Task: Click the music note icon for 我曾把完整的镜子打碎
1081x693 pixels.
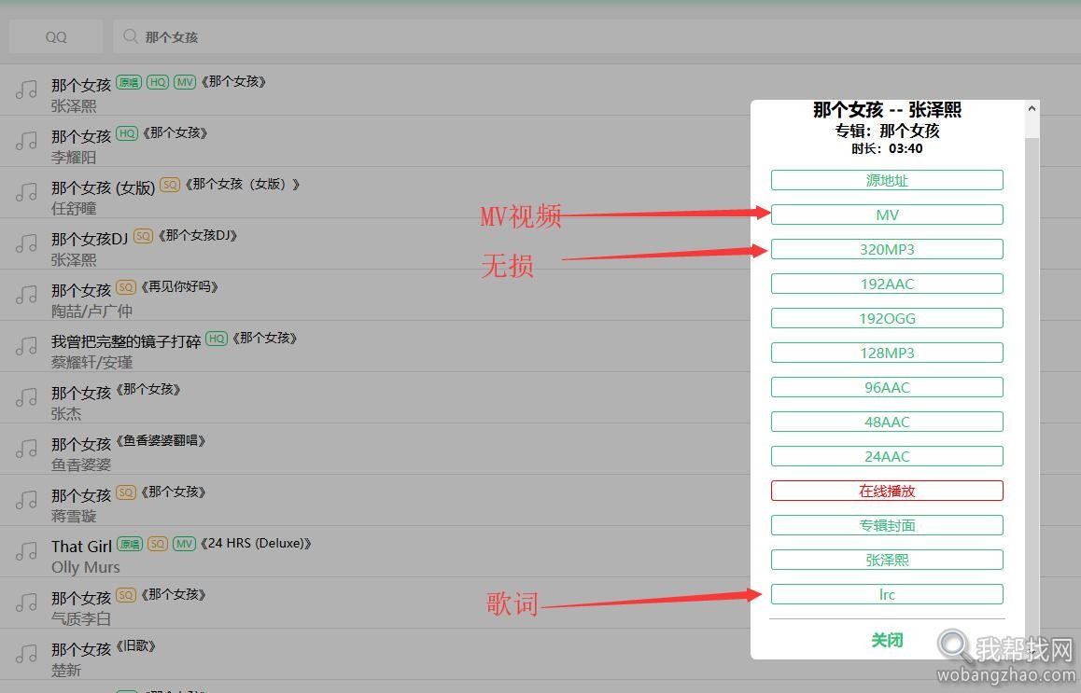Action: [x=26, y=346]
